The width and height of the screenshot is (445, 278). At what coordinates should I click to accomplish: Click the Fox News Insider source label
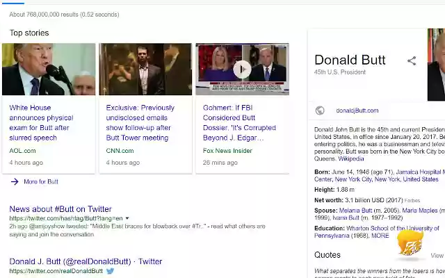point(227,151)
